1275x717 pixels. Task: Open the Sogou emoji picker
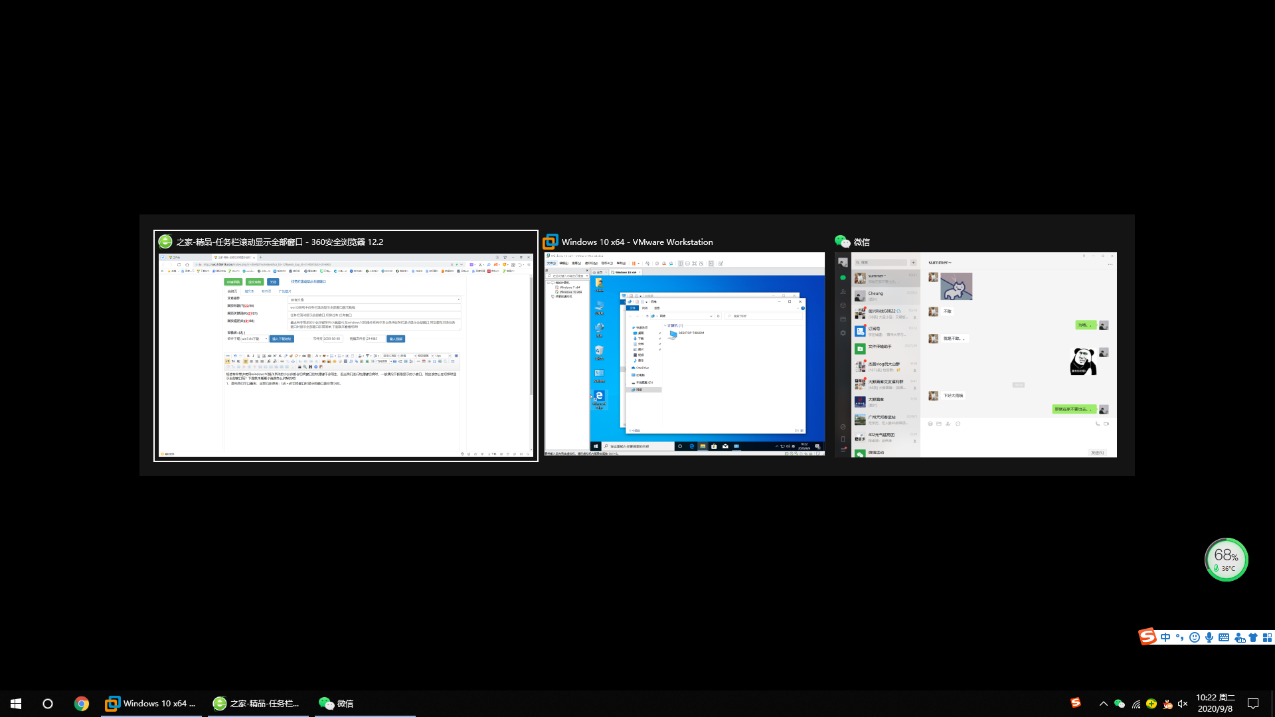1195,637
